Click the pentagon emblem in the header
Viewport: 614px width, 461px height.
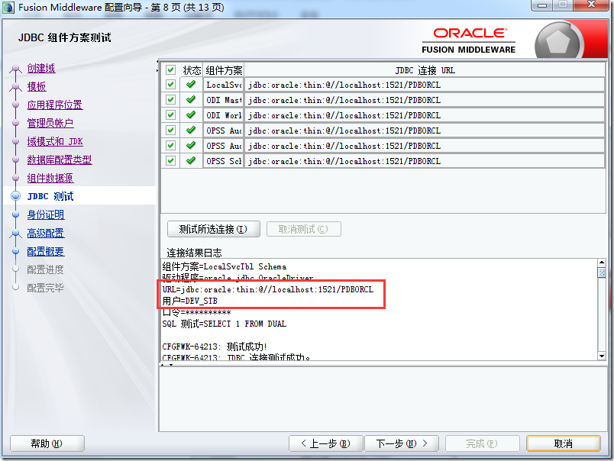point(557,41)
